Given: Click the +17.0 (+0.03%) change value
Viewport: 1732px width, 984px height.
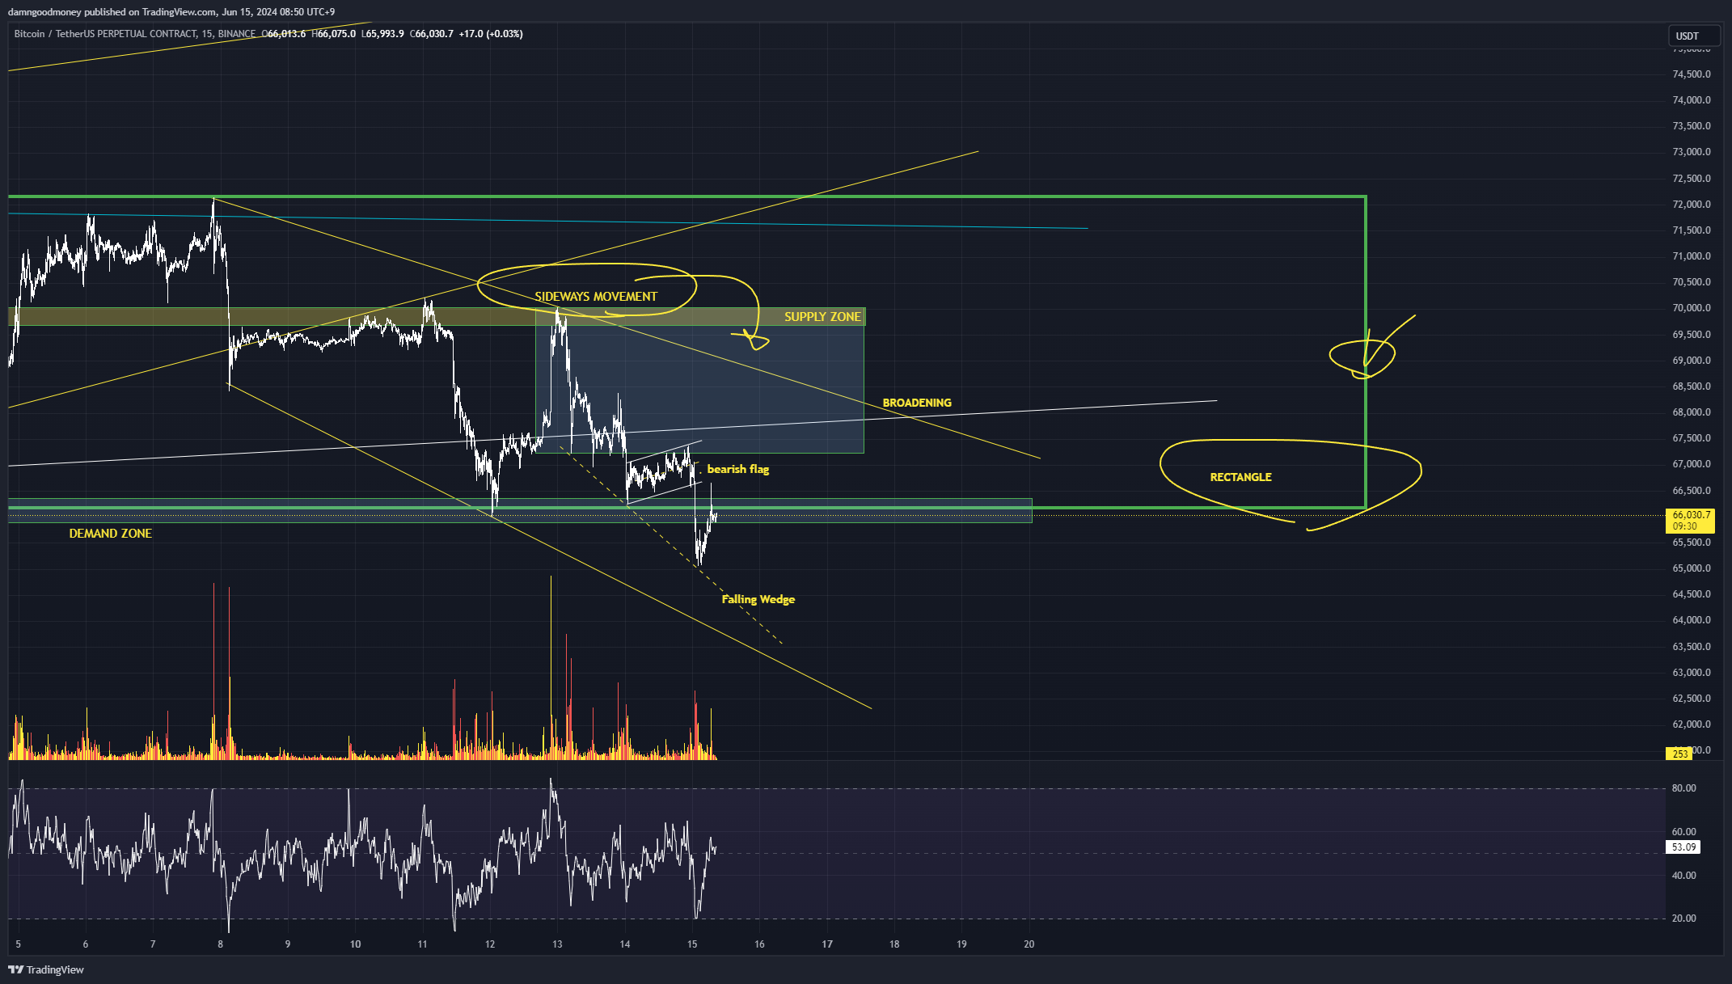Looking at the screenshot, I should 491,34.
